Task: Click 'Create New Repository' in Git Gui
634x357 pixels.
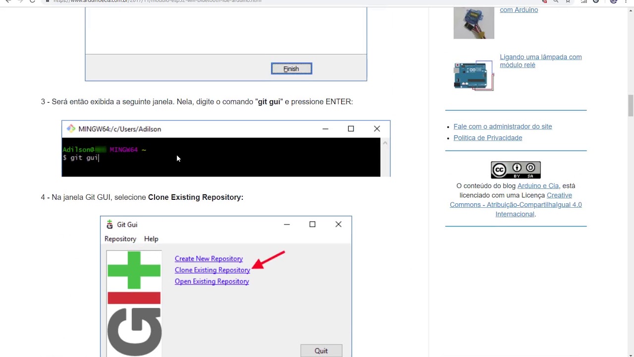Action: (209, 259)
